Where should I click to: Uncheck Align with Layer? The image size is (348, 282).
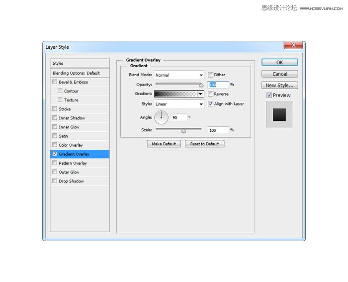211,104
